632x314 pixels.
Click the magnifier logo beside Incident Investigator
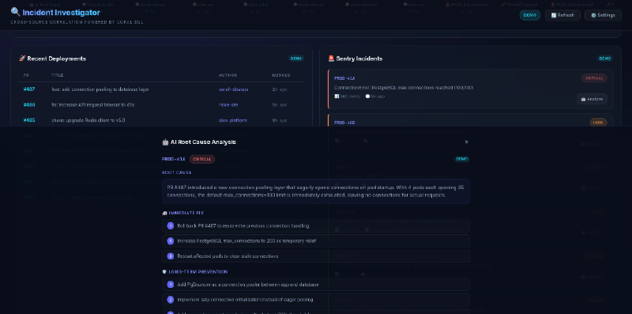(x=15, y=12)
